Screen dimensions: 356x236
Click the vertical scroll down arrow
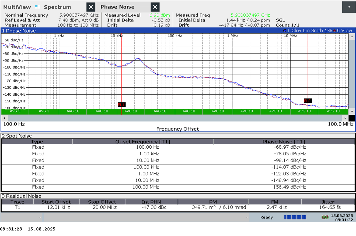pyautogui.click(x=352, y=111)
